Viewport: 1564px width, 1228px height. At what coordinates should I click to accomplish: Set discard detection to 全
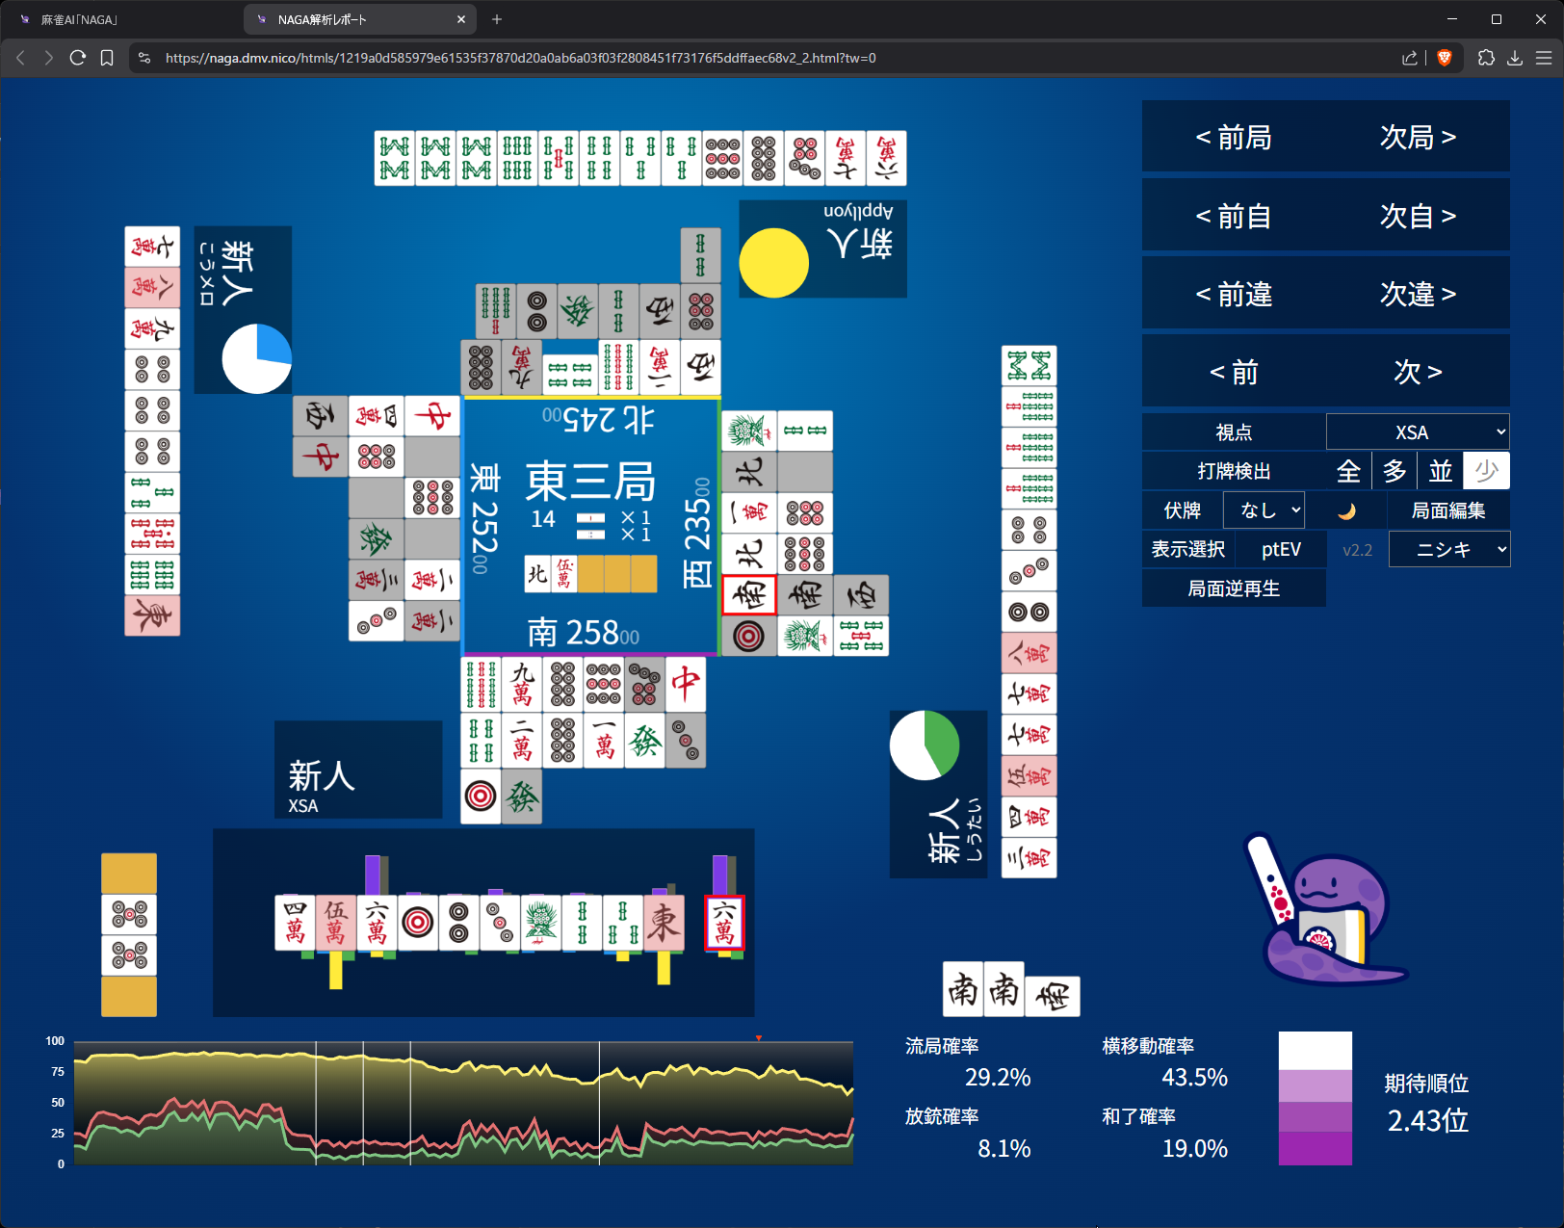pos(1348,471)
